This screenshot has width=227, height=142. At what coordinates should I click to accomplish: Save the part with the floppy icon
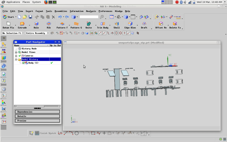point(30,17)
